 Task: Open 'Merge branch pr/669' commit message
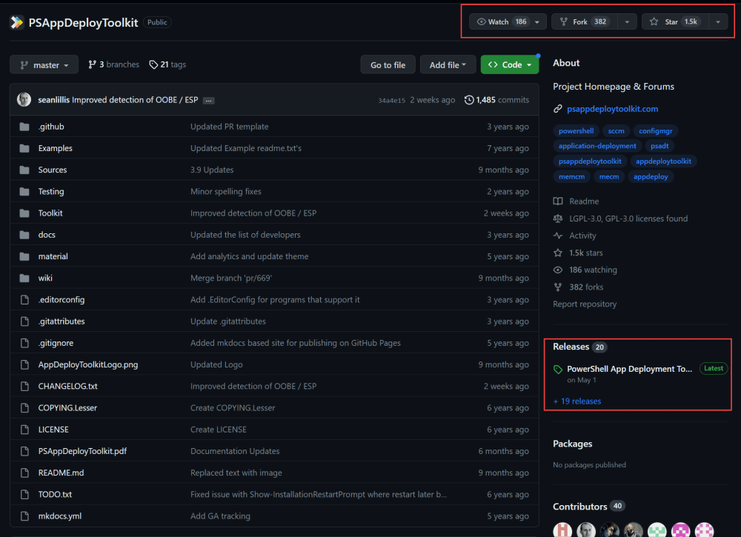(231, 278)
